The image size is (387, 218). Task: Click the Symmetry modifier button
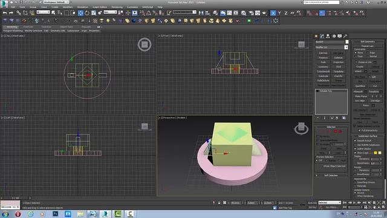click(323, 67)
